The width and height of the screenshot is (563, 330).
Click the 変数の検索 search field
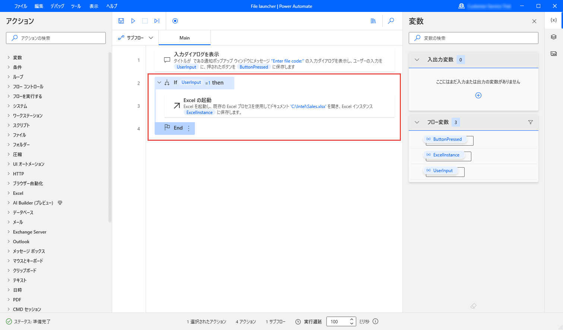point(474,38)
